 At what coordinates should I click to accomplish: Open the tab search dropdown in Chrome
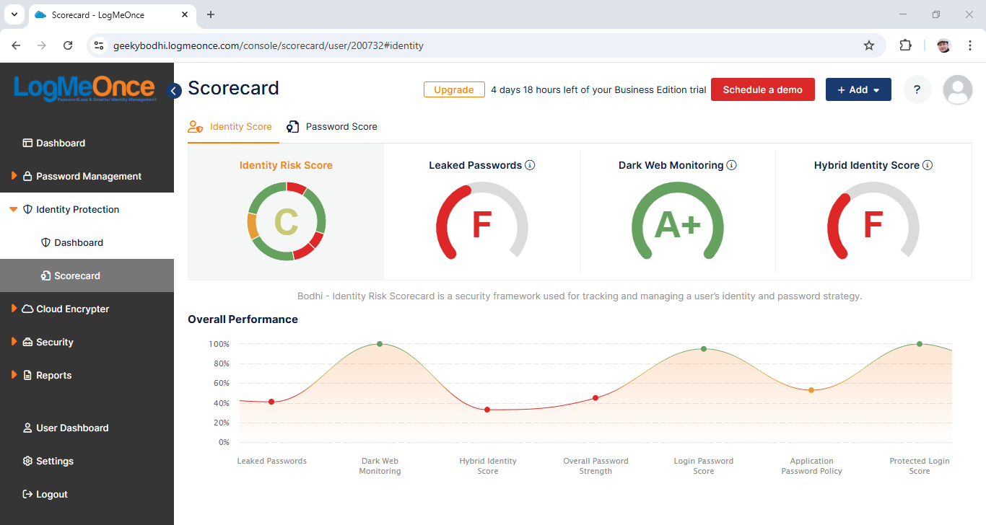14,14
